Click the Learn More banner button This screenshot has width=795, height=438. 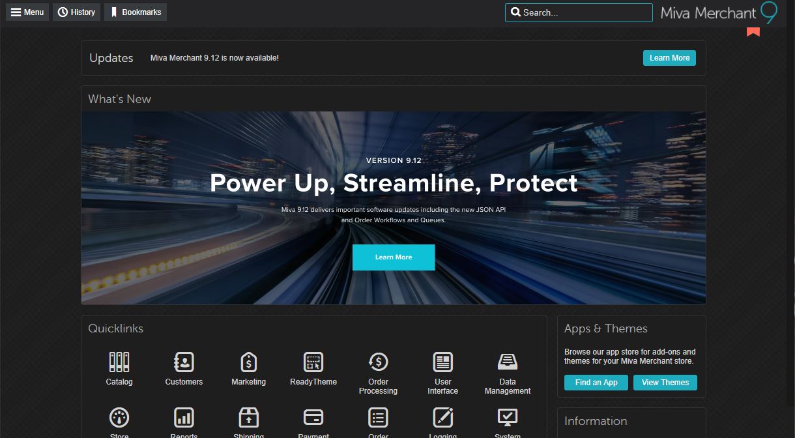coord(394,257)
